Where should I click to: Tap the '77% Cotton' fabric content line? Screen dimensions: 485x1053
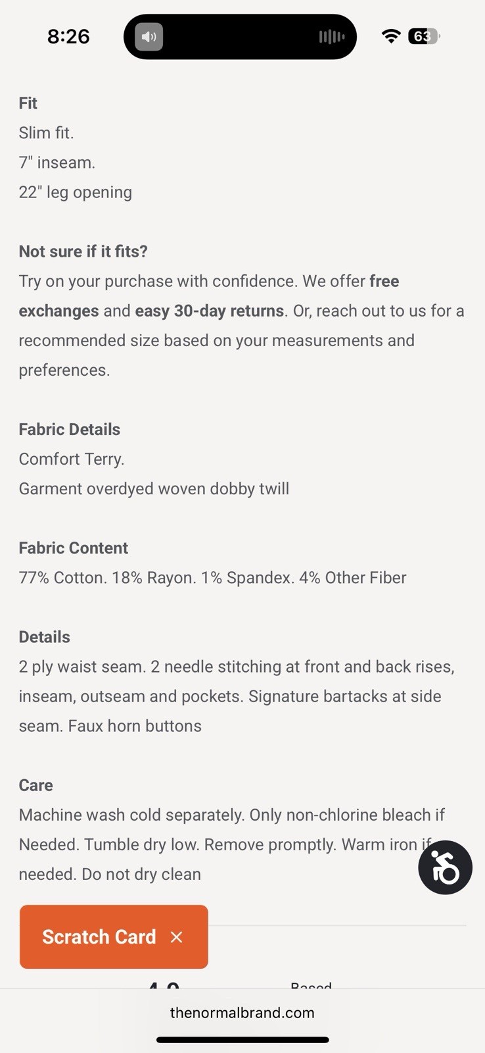212,577
